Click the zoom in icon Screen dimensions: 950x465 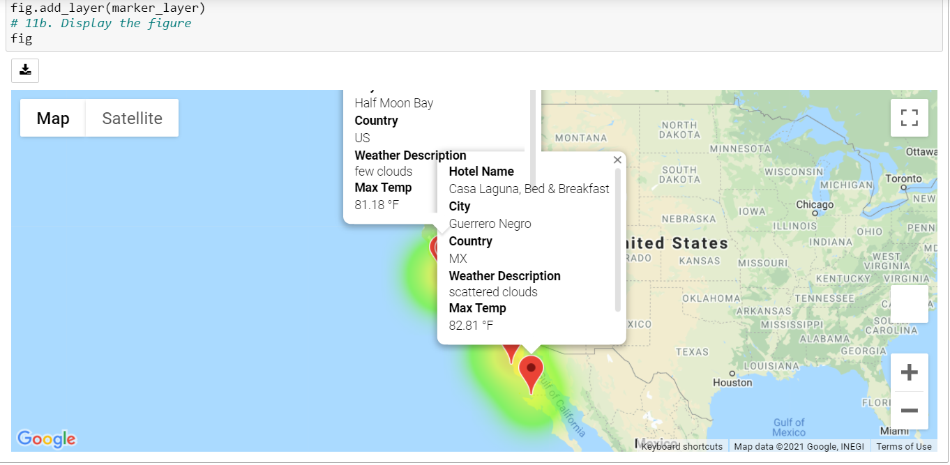(x=909, y=372)
